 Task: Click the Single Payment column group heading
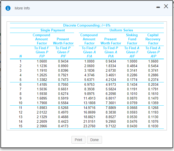click(53, 30)
